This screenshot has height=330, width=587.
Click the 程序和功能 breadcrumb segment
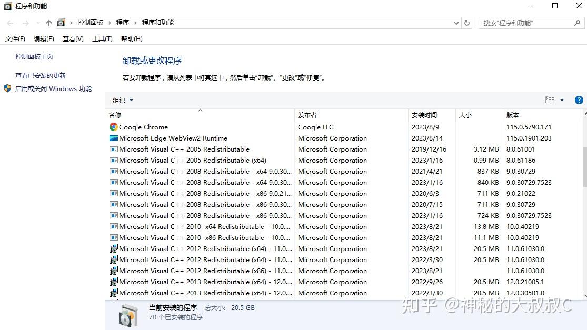[x=157, y=23]
